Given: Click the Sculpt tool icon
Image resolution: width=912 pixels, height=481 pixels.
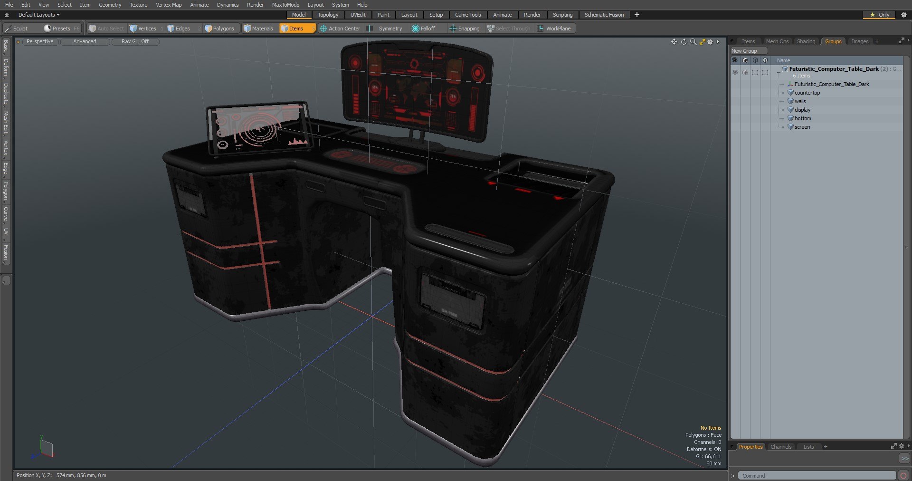Looking at the screenshot, I should [x=8, y=29].
